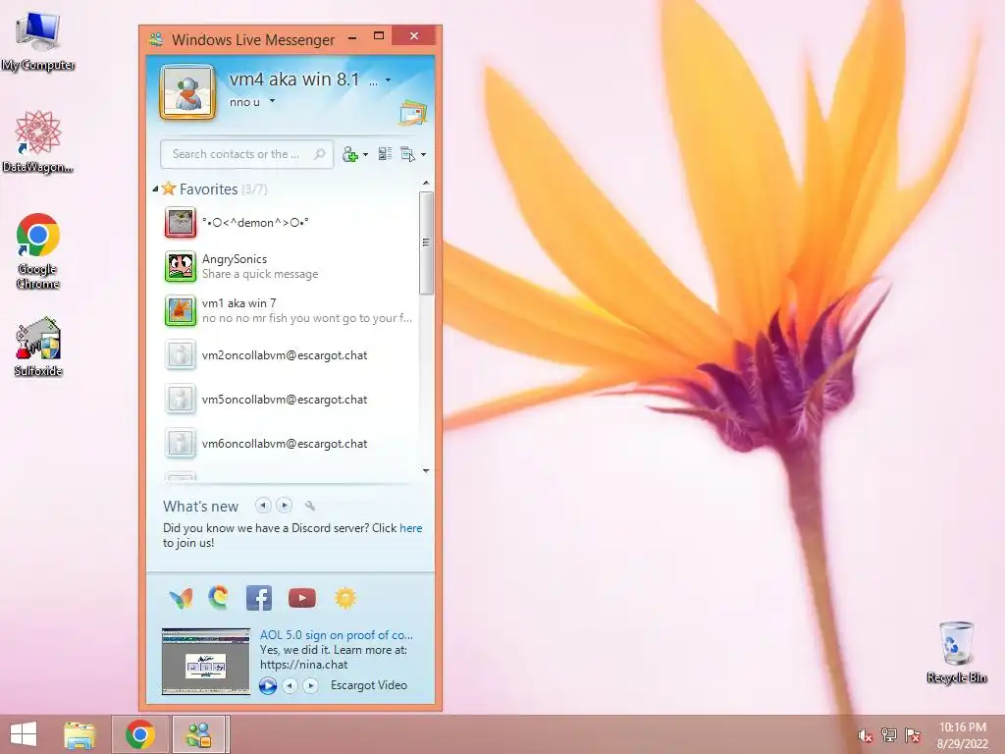
Task: Click the Add a contact icon
Action: [x=350, y=154]
